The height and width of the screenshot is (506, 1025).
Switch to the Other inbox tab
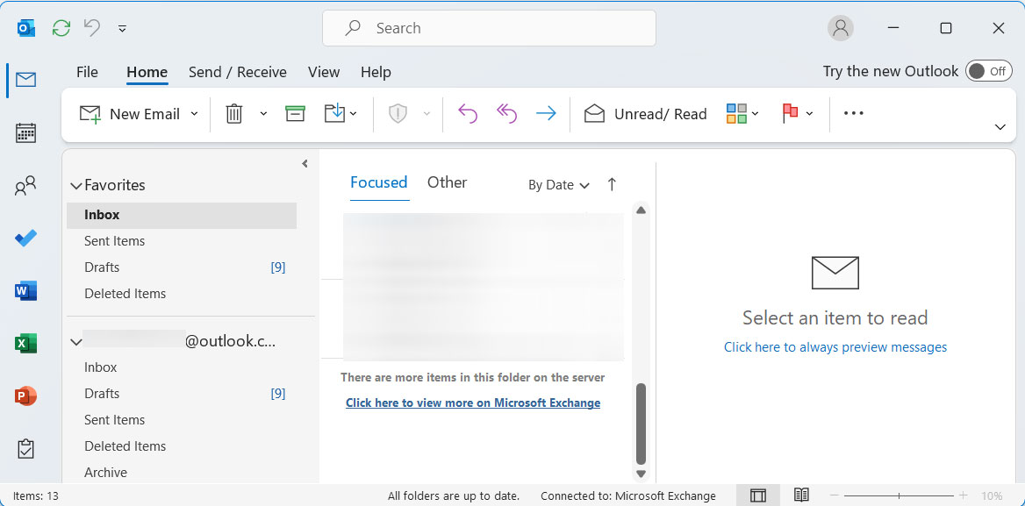point(447,182)
